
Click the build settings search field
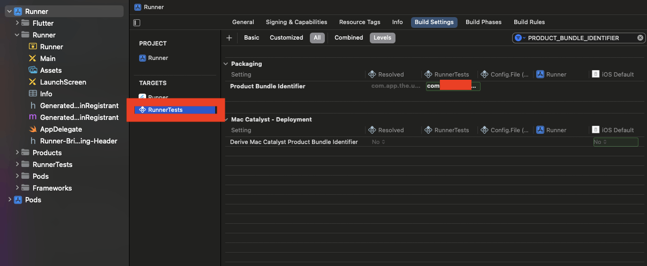579,38
